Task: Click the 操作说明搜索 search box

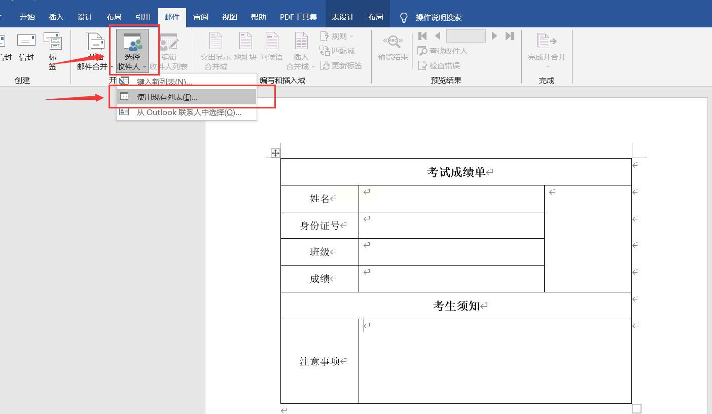Action: [x=438, y=18]
